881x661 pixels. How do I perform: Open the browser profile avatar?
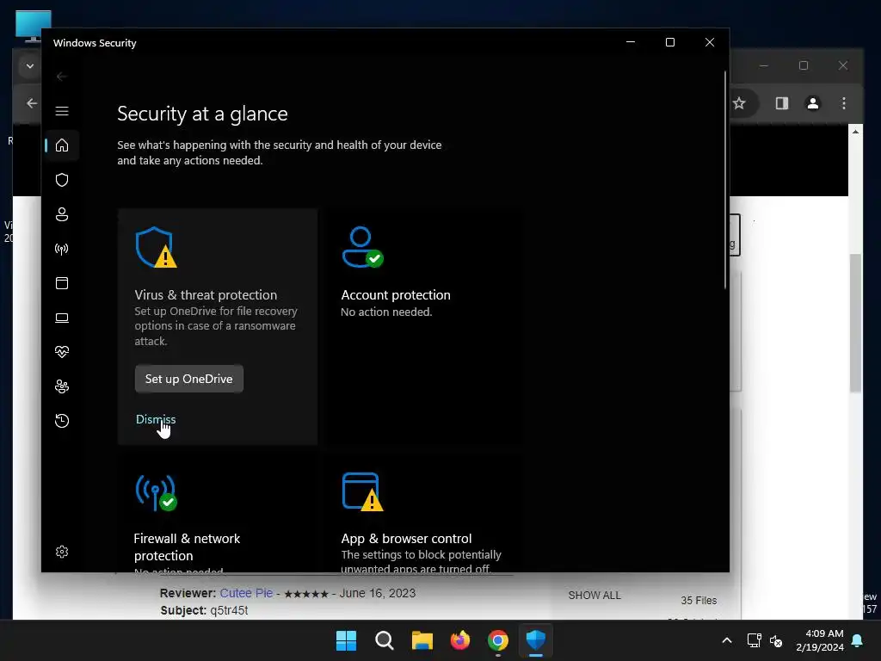coord(813,103)
